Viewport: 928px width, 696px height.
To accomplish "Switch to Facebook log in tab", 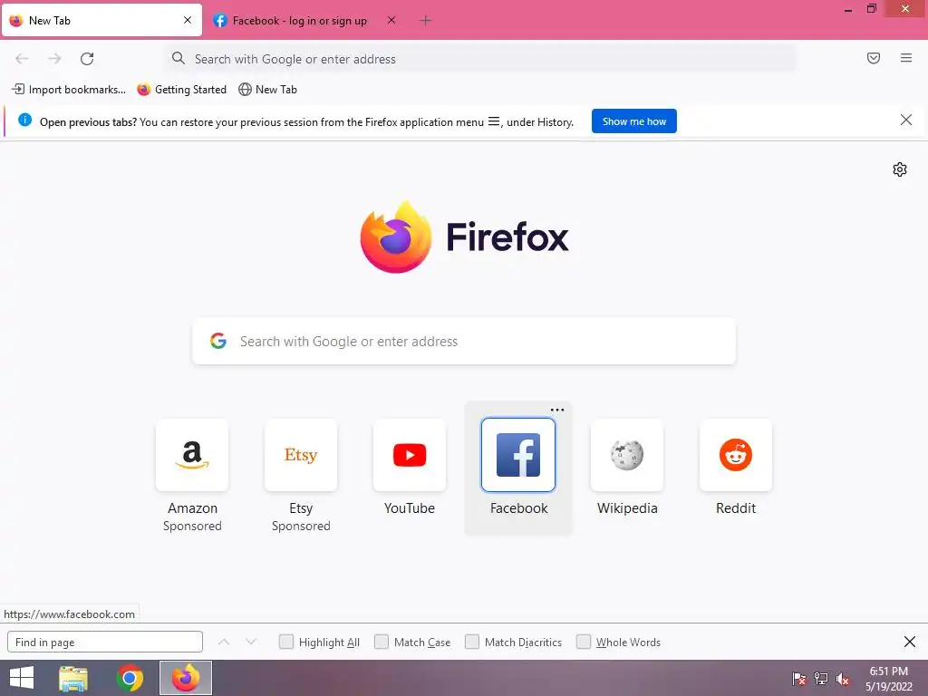I will pyautogui.click(x=304, y=21).
